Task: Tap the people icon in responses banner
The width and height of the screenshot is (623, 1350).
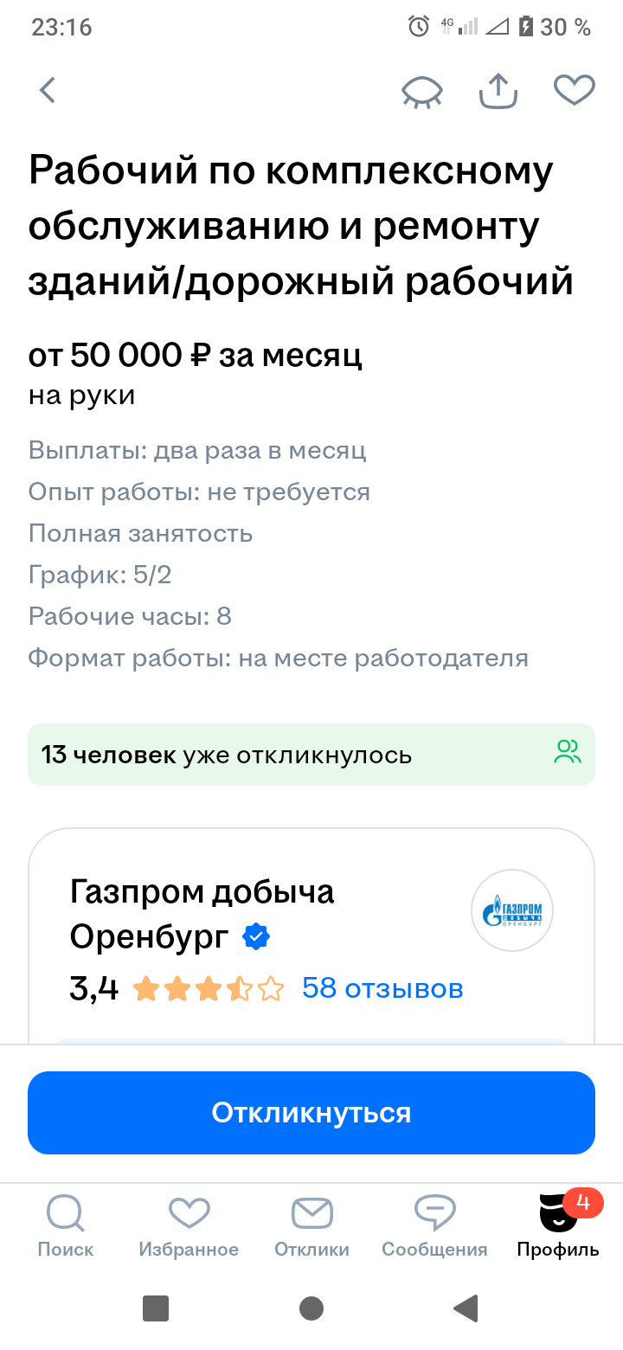Action: 568,751
